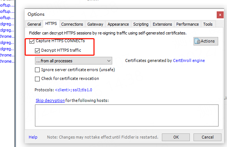Click the protocols link <client>;ssl3;tls1.0

[x=74, y=90]
